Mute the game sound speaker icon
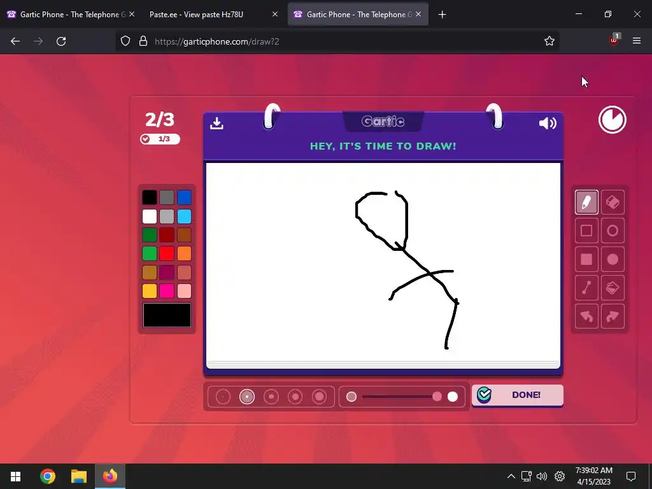 click(x=547, y=123)
